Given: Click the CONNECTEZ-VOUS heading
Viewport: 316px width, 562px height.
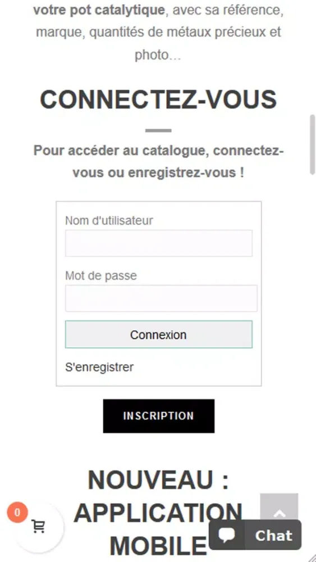Looking at the screenshot, I should pyautogui.click(x=158, y=99).
